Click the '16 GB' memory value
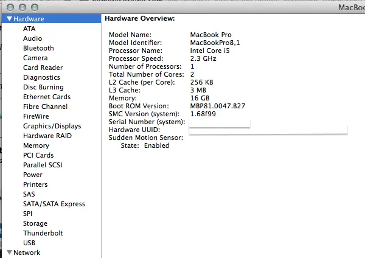Viewport: 365px width, 258px height. pos(200,98)
